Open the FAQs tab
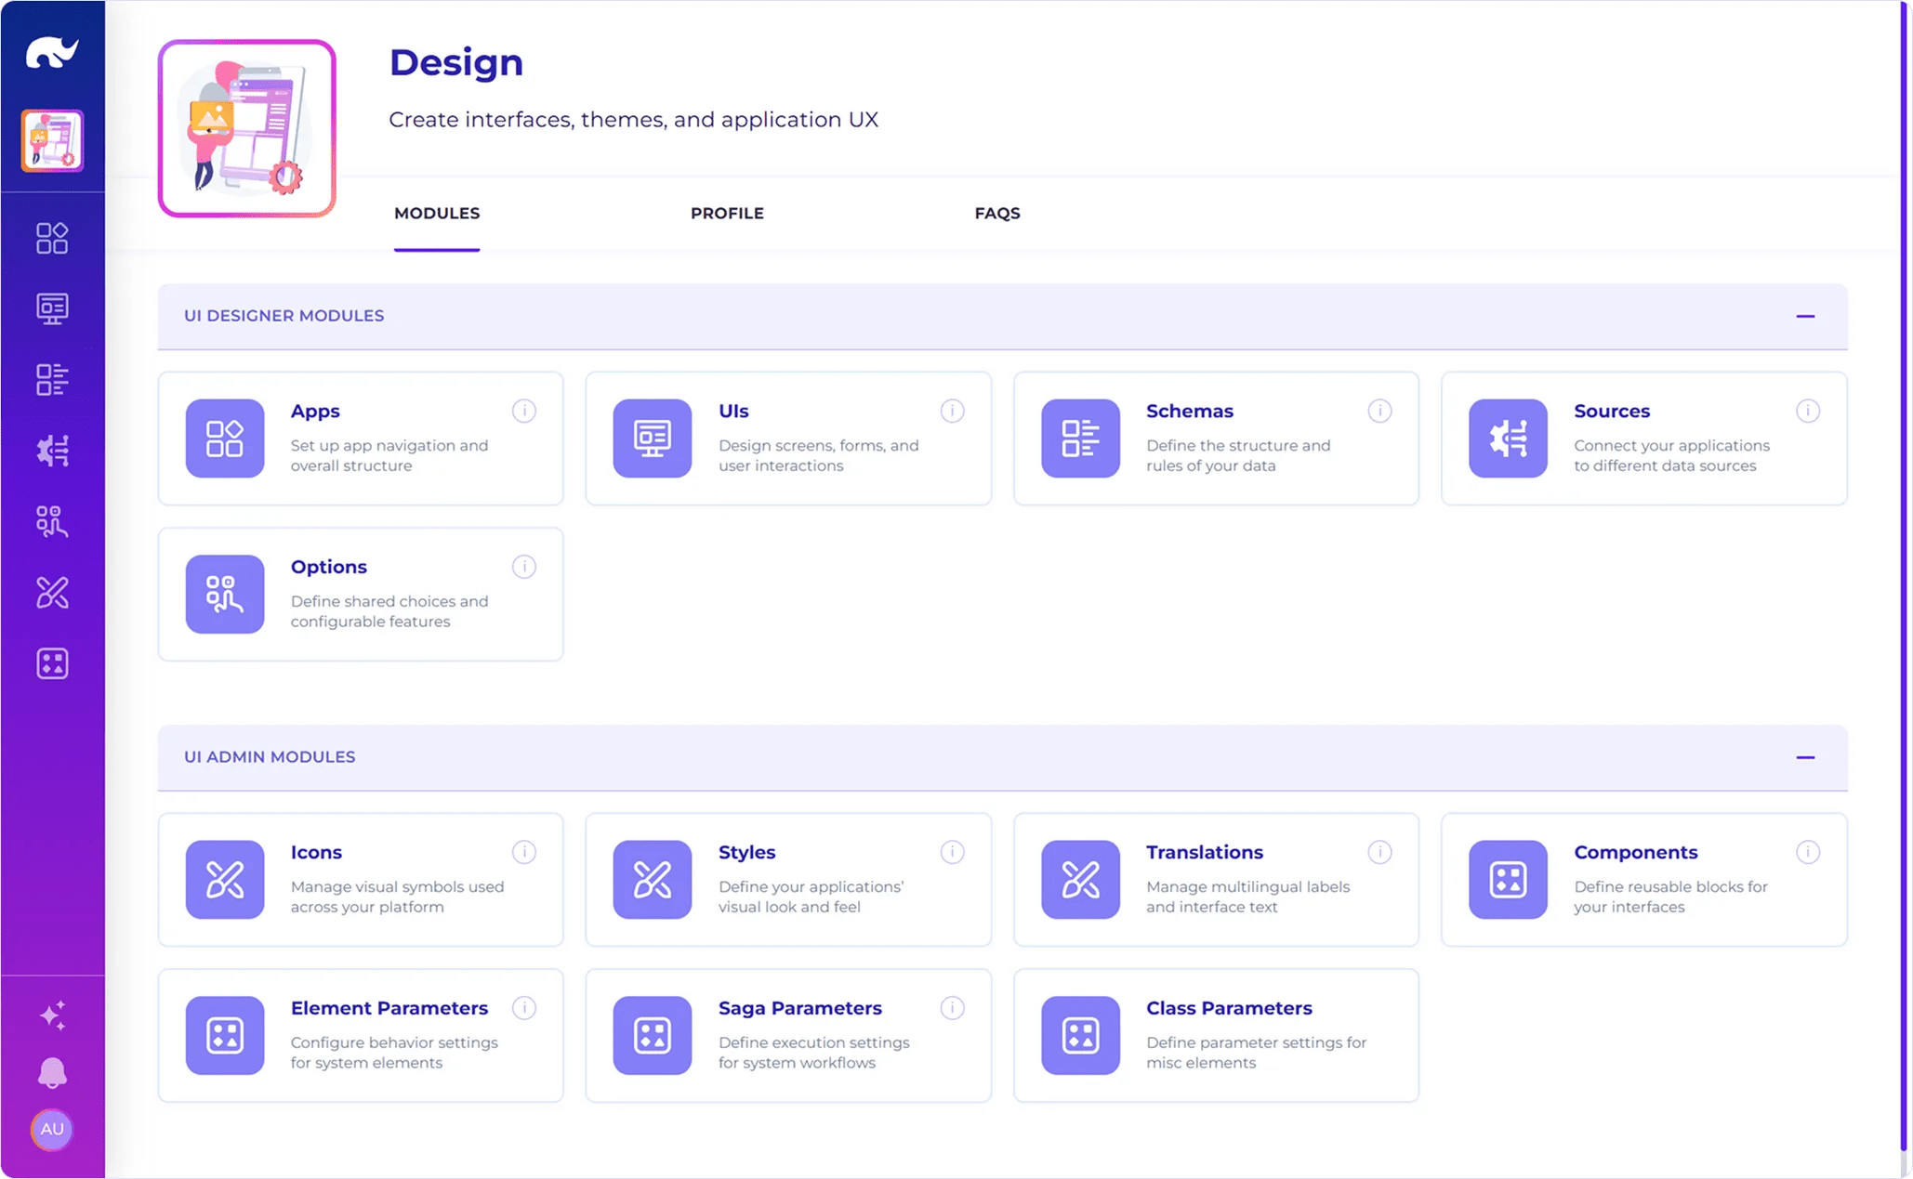Image resolution: width=1913 pixels, height=1179 pixels. (x=997, y=213)
